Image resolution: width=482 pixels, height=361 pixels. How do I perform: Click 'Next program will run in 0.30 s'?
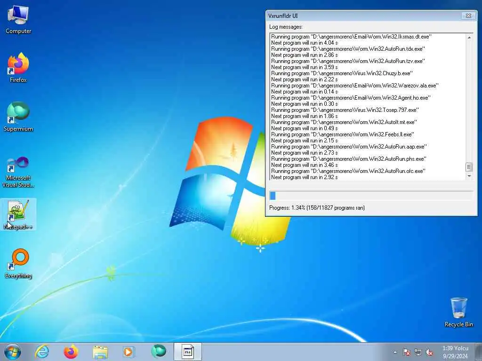[305, 104]
